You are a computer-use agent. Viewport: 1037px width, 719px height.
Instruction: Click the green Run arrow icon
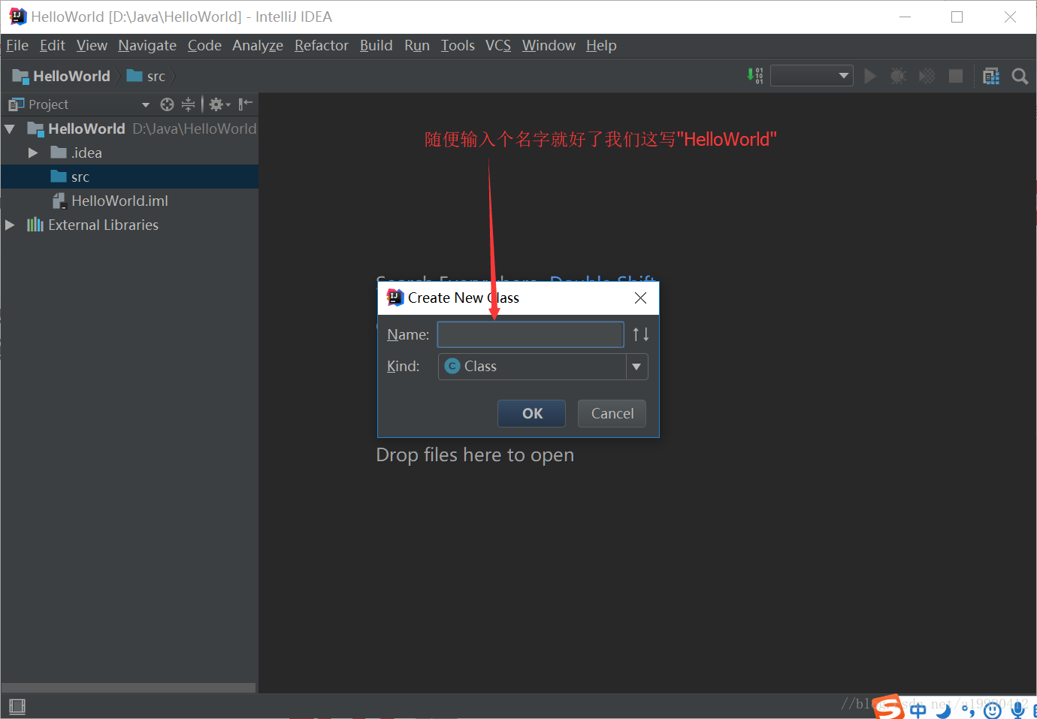tap(870, 76)
